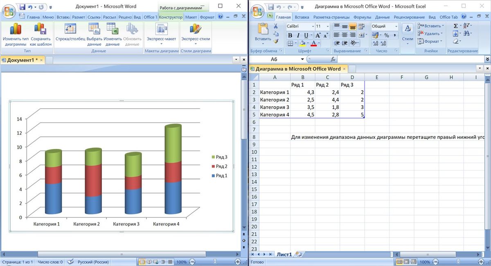Open Вставка tab in Excel ribbon

click(x=302, y=17)
